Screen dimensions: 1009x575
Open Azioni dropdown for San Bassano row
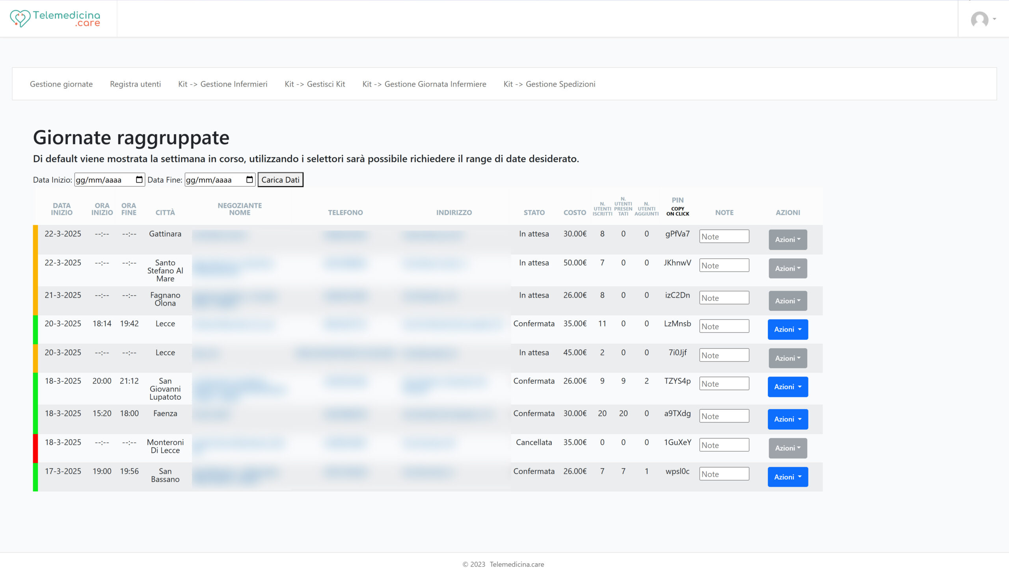coord(787,477)
